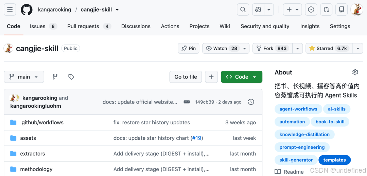Select the automation topic tag
This screenshot has height=176, width=367.
point(292,122)
